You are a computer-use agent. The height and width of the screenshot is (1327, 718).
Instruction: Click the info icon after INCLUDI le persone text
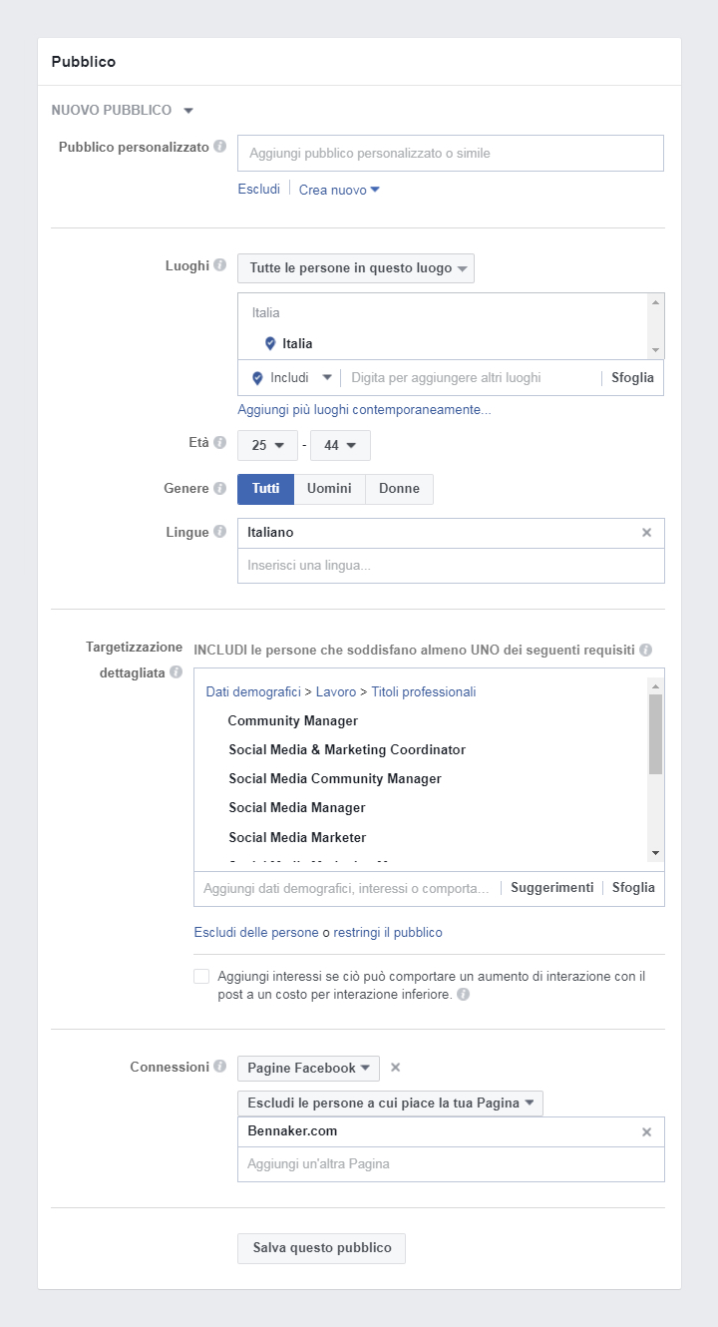645,649
